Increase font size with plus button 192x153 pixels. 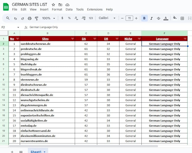click(x=136, y=18)
